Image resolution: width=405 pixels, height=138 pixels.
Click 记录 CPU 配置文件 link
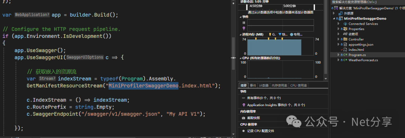pos(261,131)
